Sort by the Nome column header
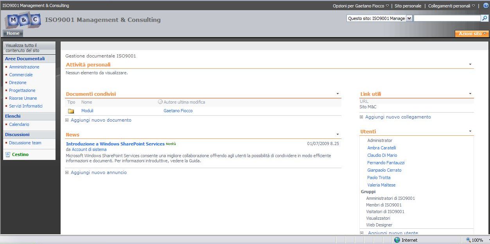The width and height of the screenshot is (490, 244). pos(86,102)
